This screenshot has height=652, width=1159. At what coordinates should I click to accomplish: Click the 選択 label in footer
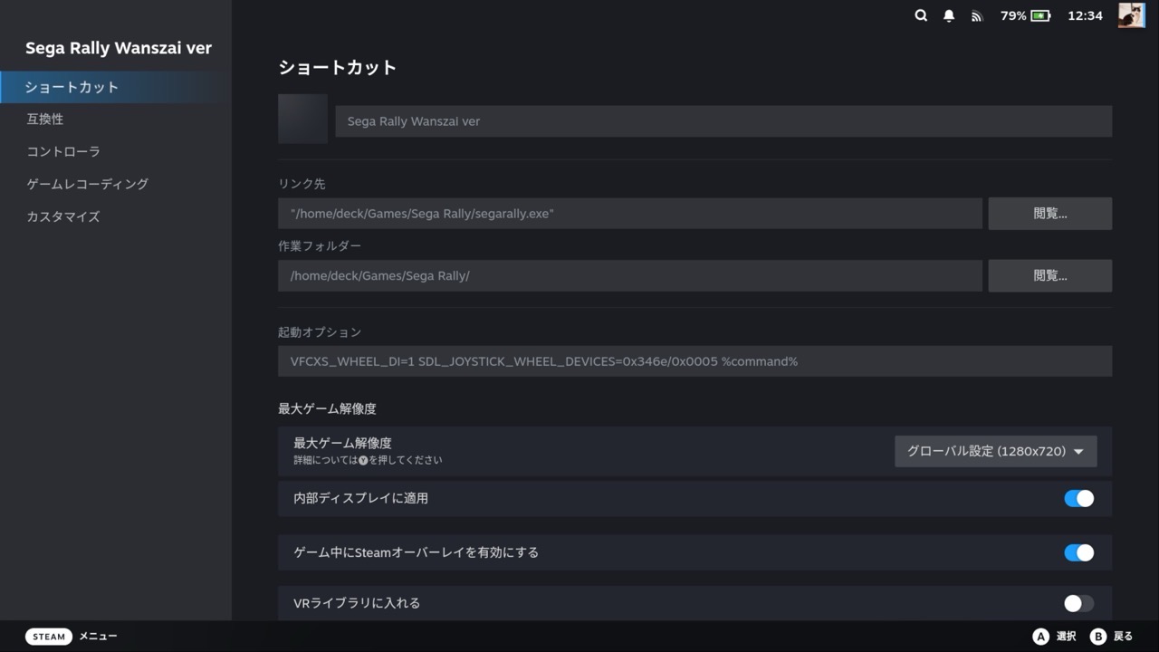1066,637
